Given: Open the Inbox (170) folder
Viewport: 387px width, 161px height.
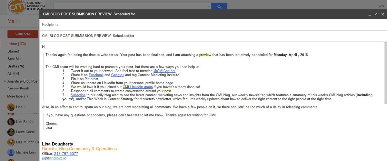Looking at the screenshot, I should click(17, 44).
